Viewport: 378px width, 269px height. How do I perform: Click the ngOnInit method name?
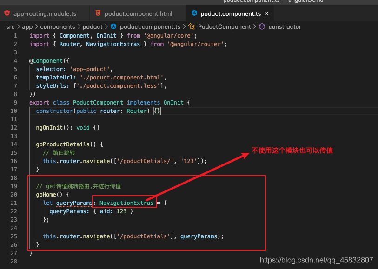click(49, 128)
